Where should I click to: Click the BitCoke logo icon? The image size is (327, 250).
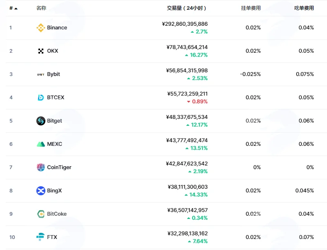click(40, 214)
